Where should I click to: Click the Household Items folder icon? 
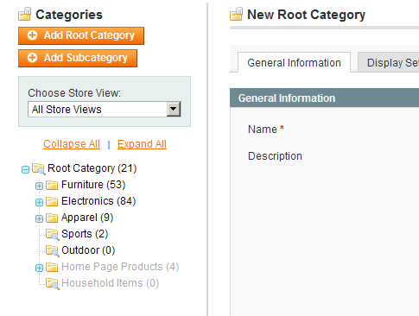point(53,284)
